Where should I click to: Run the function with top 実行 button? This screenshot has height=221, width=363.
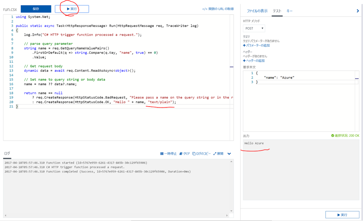click(x=72, y=9)
